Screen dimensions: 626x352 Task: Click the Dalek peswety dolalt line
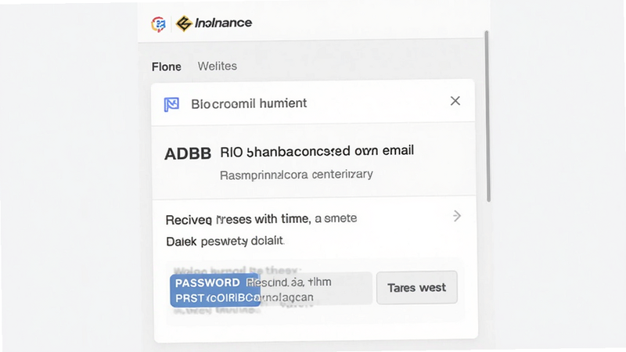tap(225, 241)
